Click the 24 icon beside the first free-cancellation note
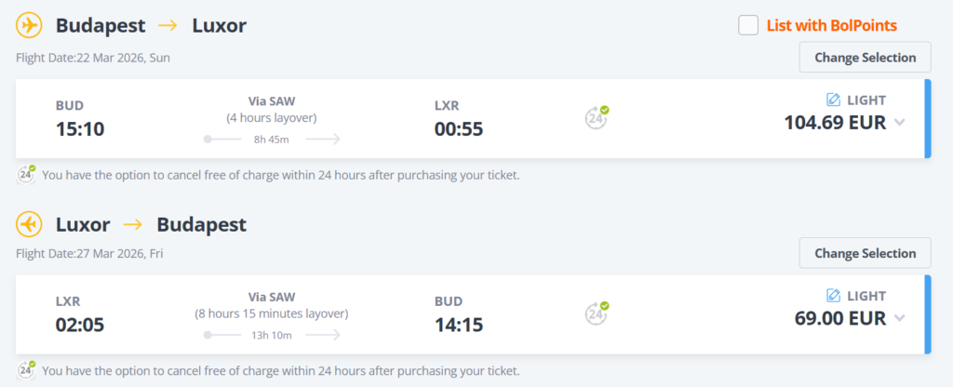 26,173
